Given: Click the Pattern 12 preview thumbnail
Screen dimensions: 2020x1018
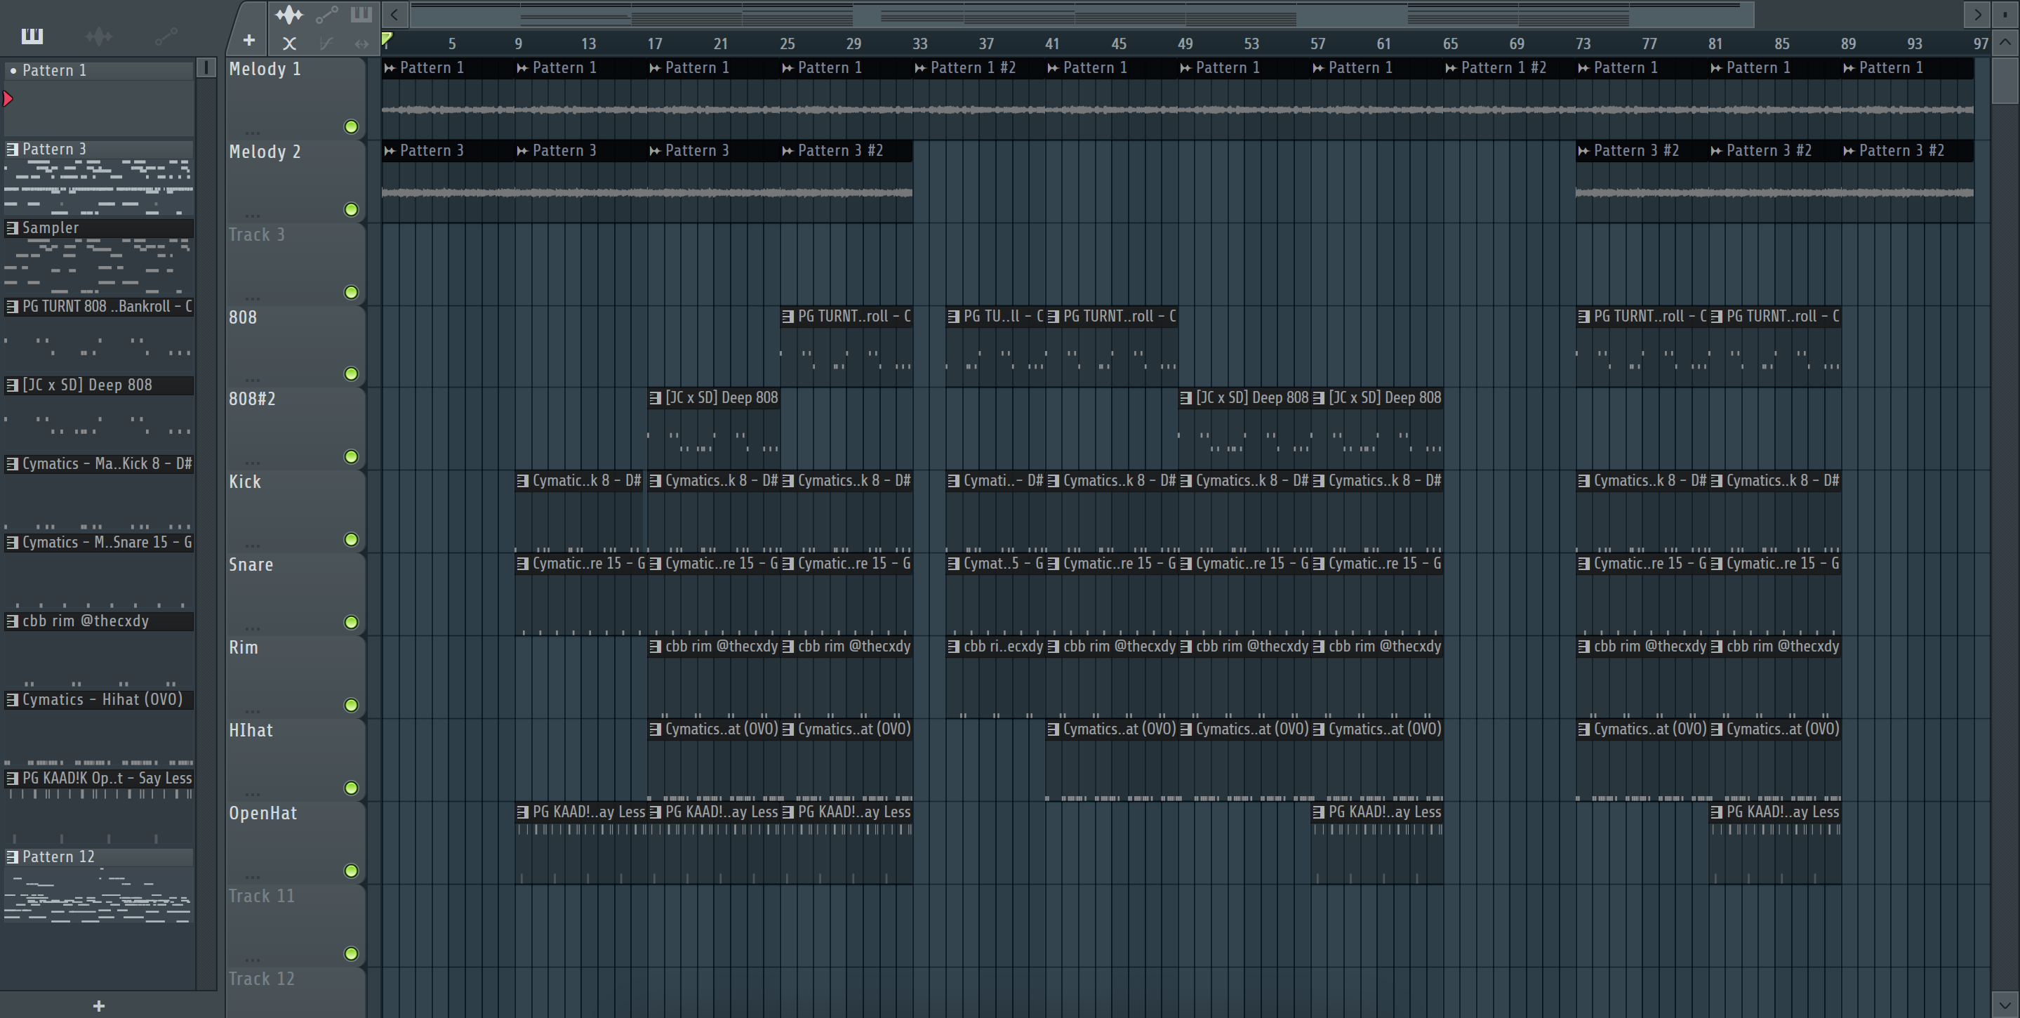Looking at the screenshot, I should pos(99,896).
